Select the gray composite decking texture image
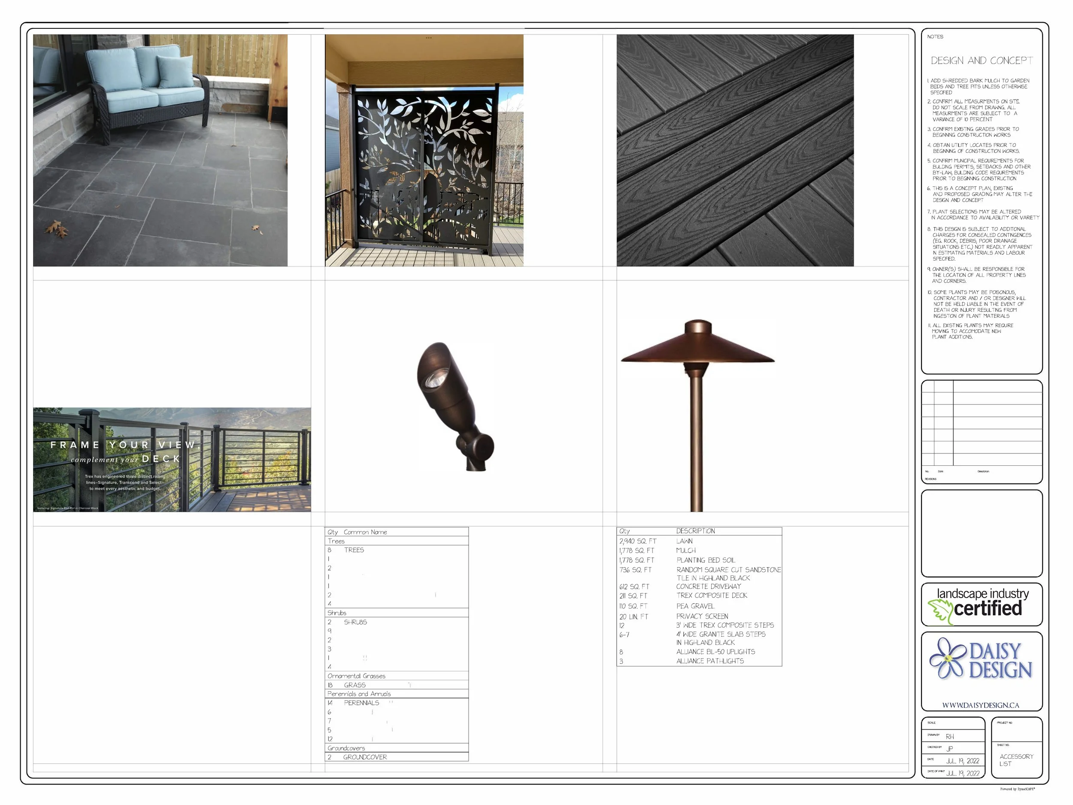The height and width of the screenshot is (805, 1073). [x=734, y=150]
